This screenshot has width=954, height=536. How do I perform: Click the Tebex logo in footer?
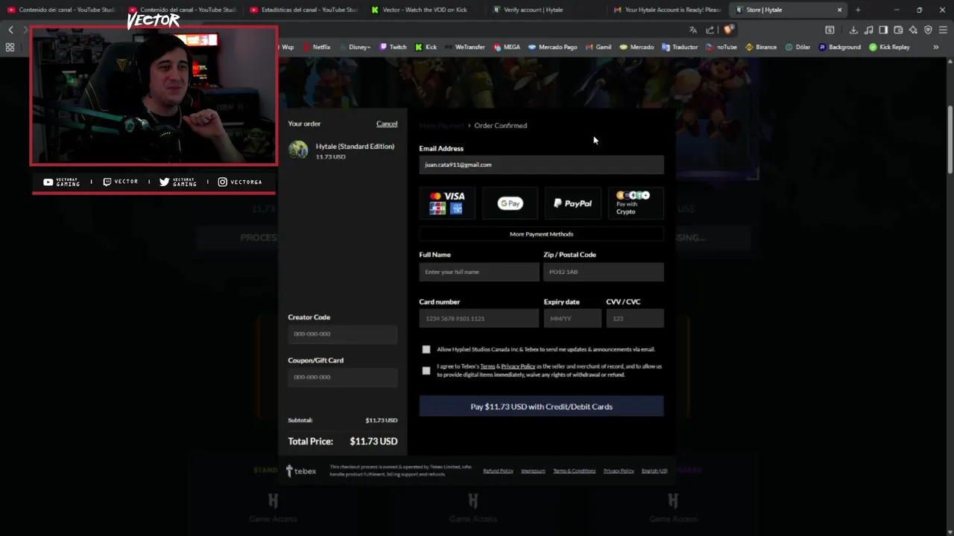[x=301, y=470]
